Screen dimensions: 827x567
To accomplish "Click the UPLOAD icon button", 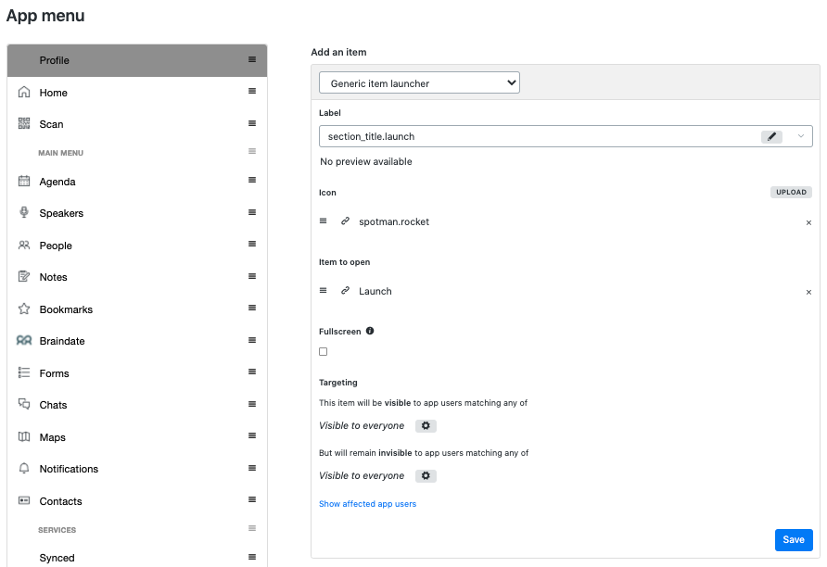I will [x=791, y=192].
